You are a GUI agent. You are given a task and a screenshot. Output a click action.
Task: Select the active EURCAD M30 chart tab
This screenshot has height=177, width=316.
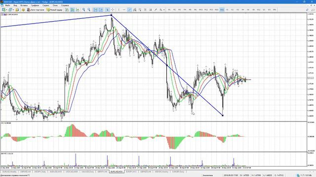pyautogui.click(x=117, y=172)
